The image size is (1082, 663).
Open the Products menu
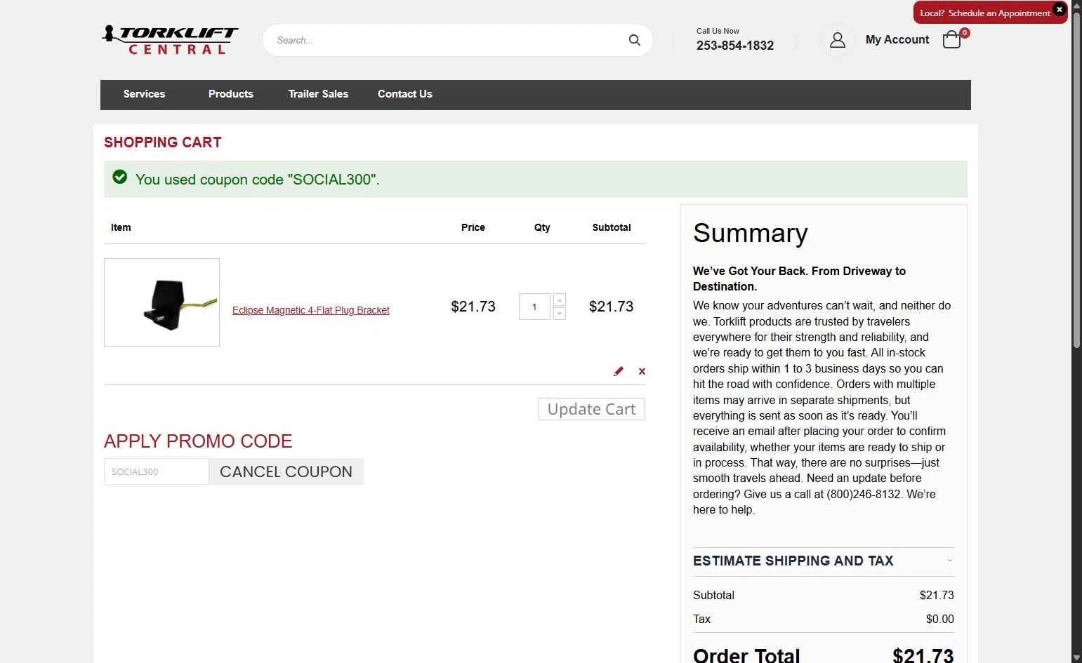pyautogui.click(x=231, y=94)
